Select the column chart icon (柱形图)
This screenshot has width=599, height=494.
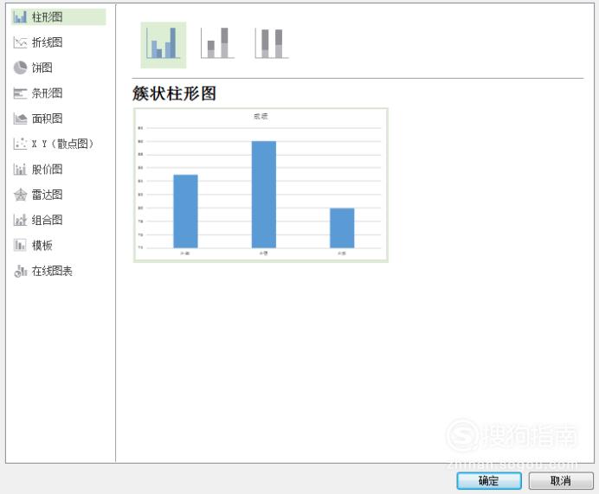(x=20, y=17)
